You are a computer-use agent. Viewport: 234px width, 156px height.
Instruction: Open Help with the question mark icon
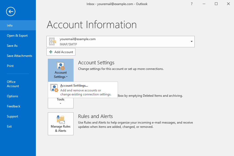[x=192, y=4]
